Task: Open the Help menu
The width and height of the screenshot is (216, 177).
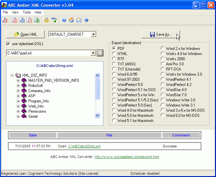Action: (38, 12)
